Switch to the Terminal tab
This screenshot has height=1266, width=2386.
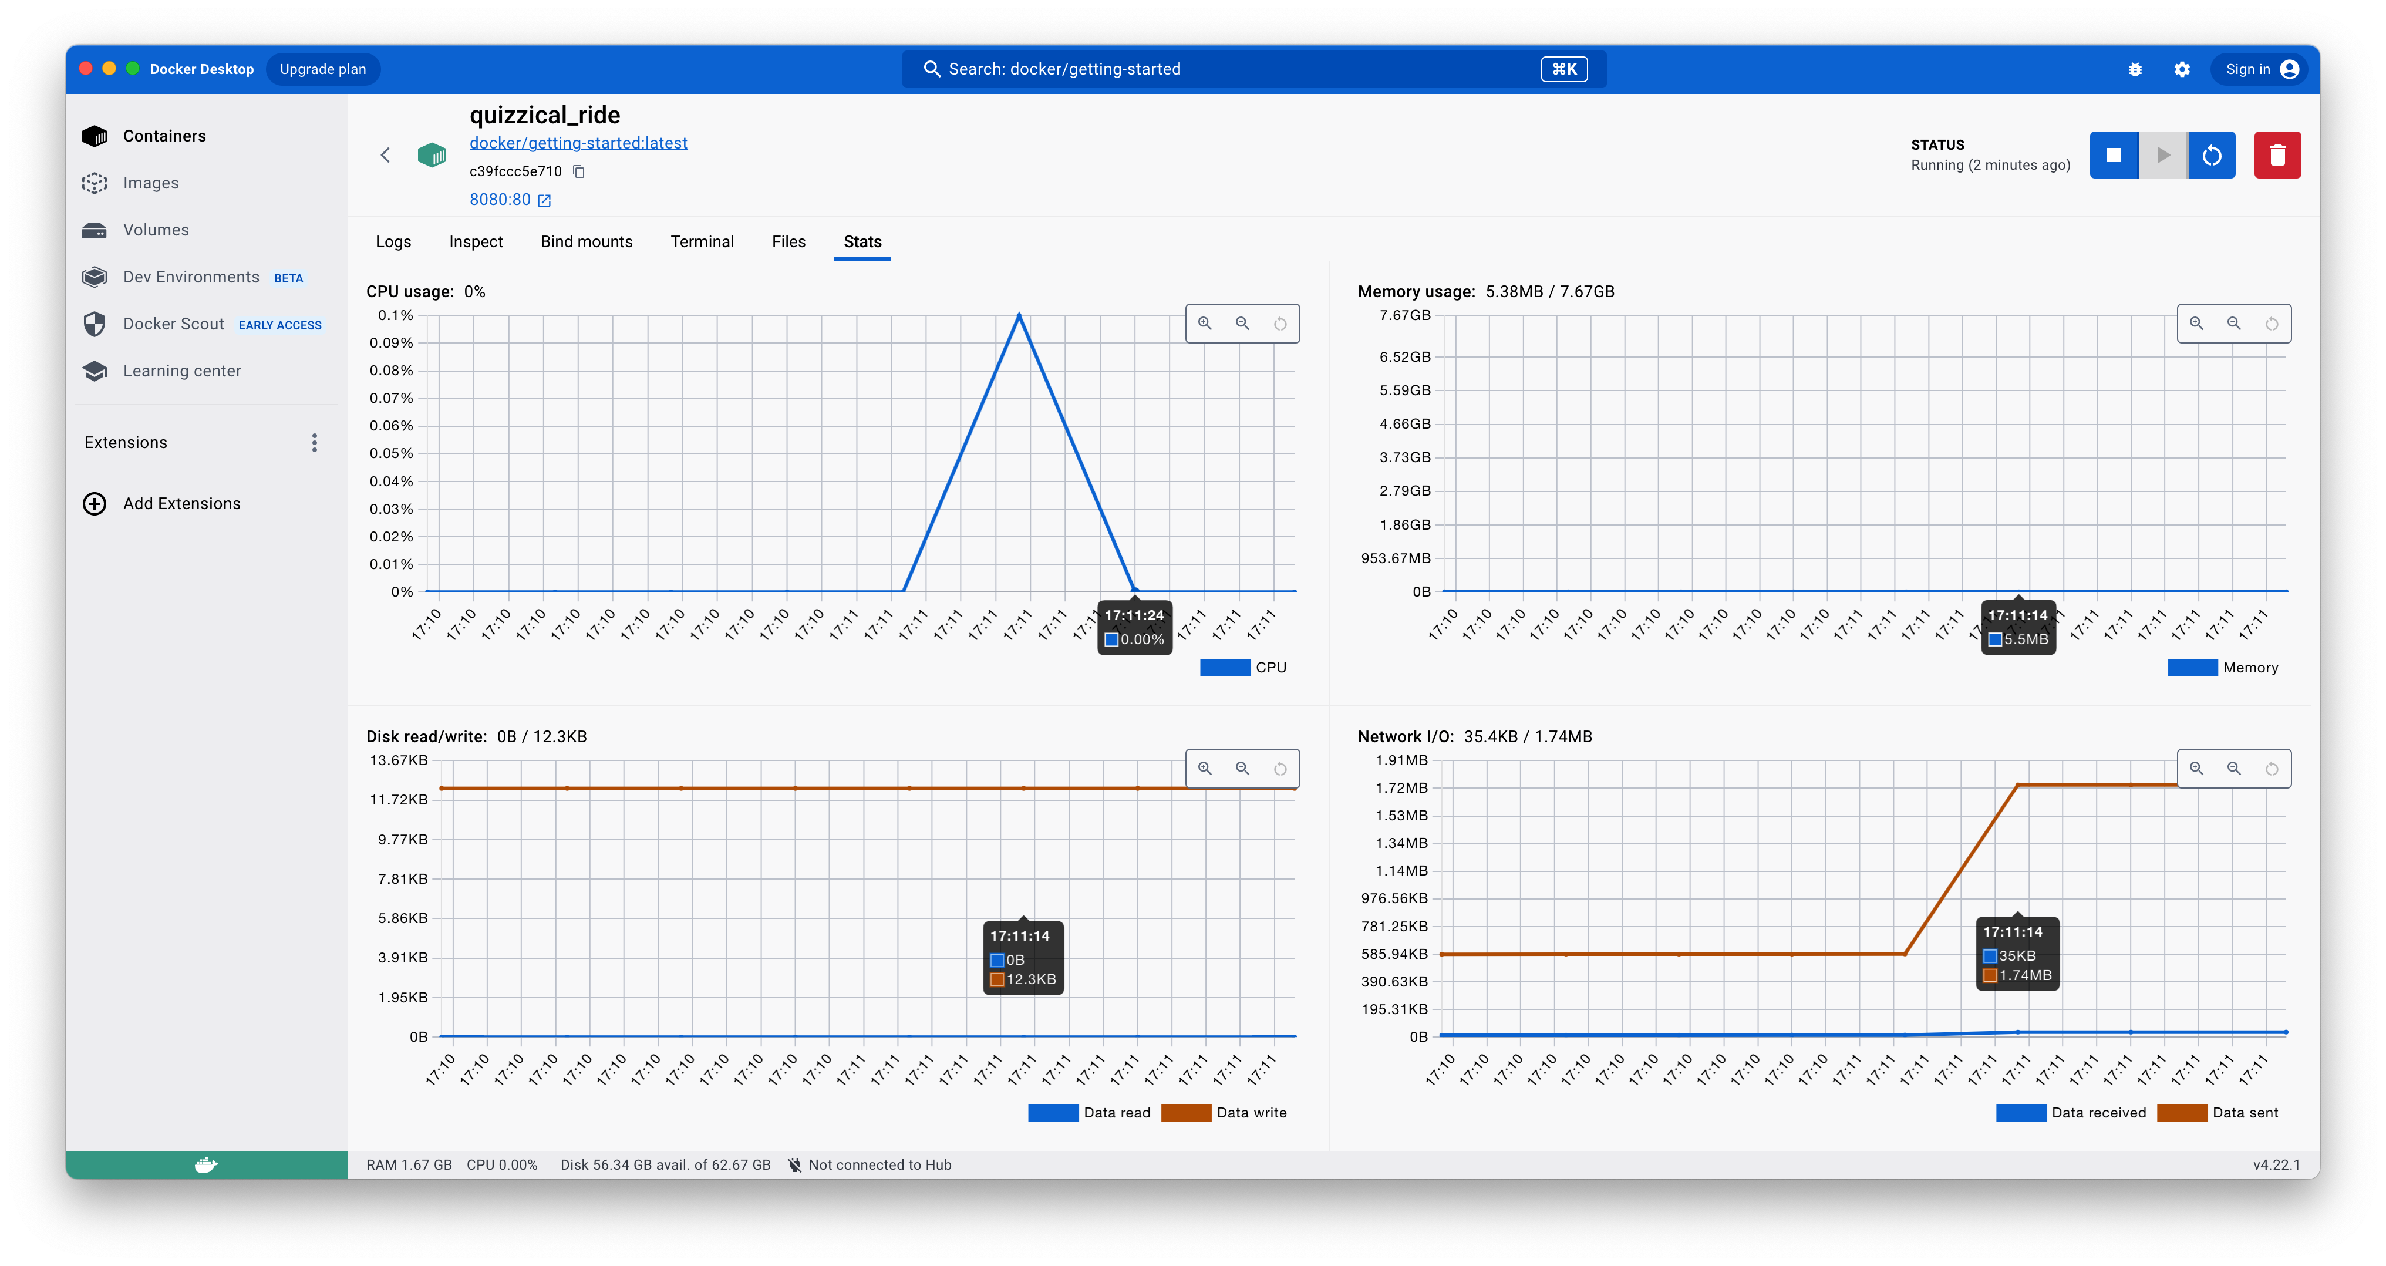[702, 242]
